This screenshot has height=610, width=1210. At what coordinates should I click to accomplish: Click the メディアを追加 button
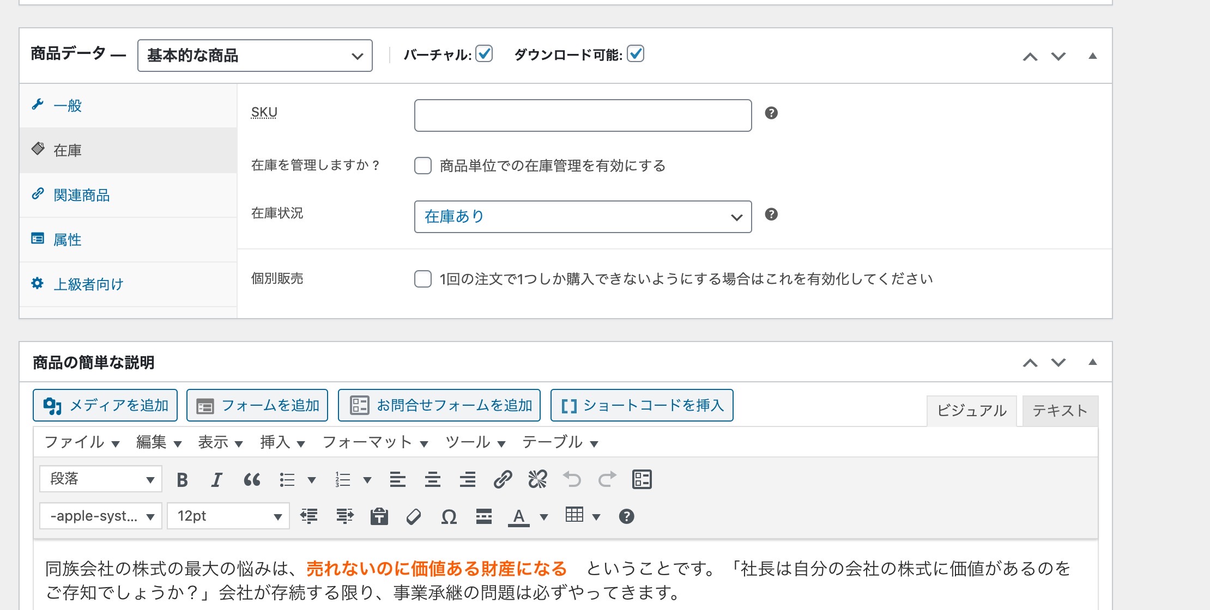pos(105,405)
